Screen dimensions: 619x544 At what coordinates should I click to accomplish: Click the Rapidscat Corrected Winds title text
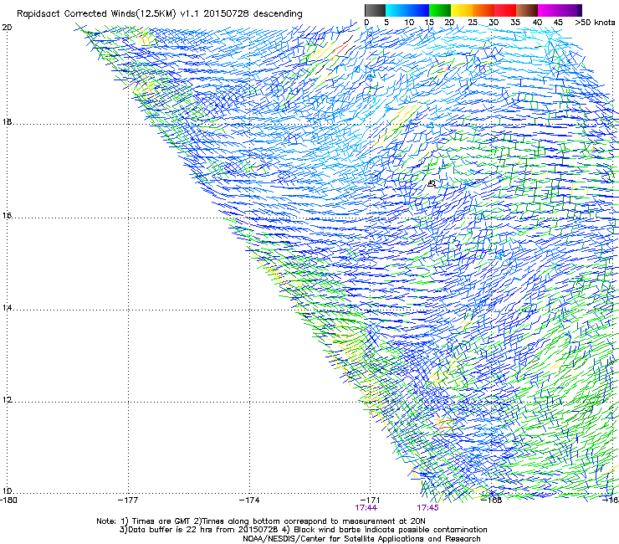(160, 14)
